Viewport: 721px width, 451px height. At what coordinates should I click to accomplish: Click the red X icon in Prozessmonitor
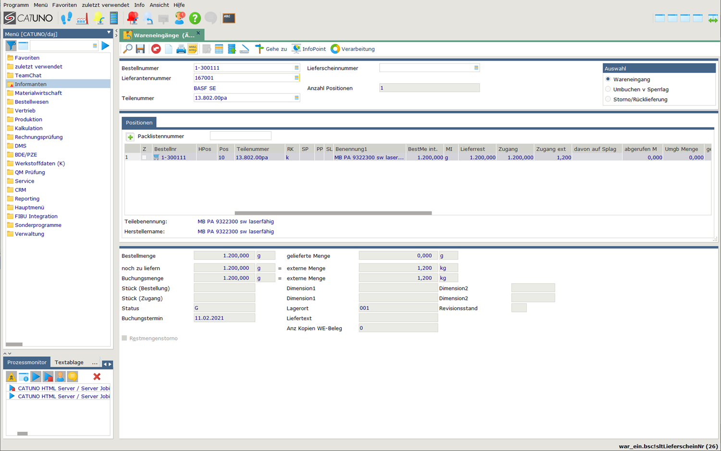point(97,376)
